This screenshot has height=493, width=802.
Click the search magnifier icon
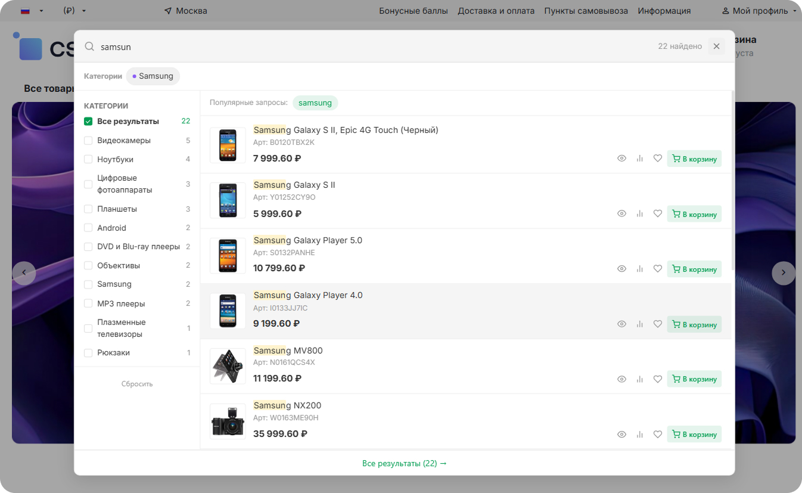[x=89, y=46]
